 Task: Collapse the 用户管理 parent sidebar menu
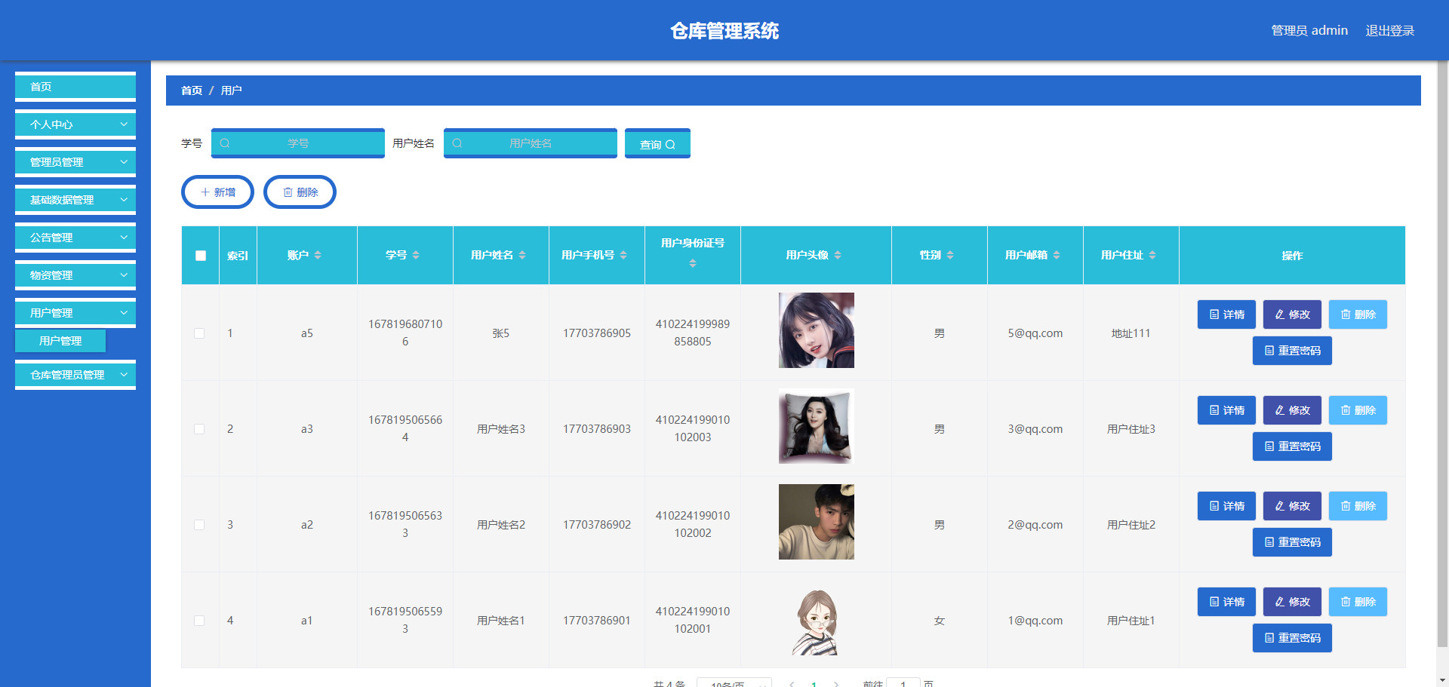coord(75,313)
